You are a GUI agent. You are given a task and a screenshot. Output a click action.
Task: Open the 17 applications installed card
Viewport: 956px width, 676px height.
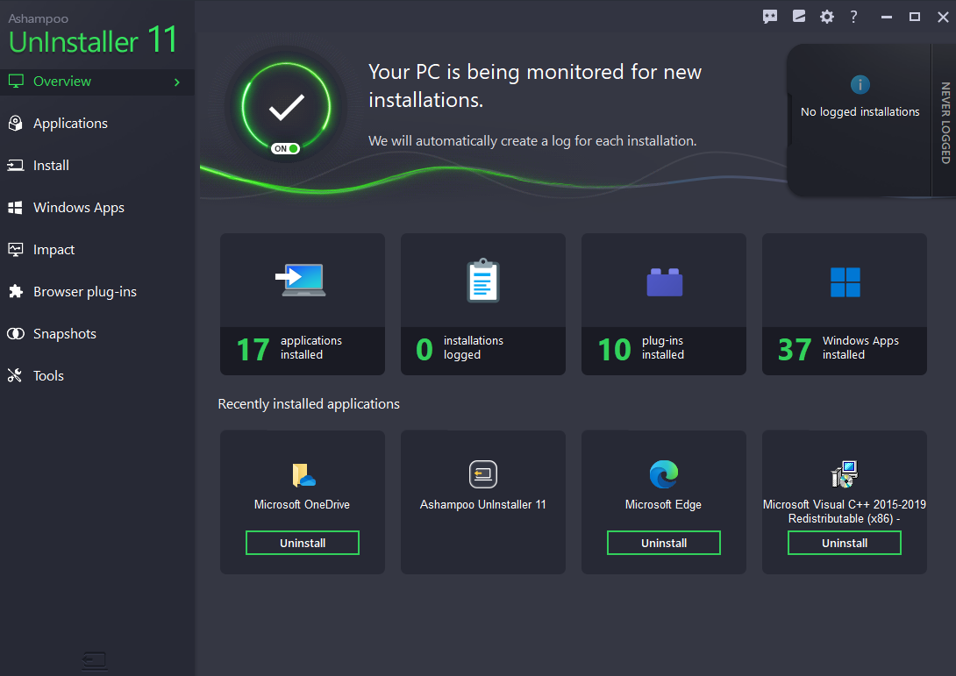click(x=302, y=304)
